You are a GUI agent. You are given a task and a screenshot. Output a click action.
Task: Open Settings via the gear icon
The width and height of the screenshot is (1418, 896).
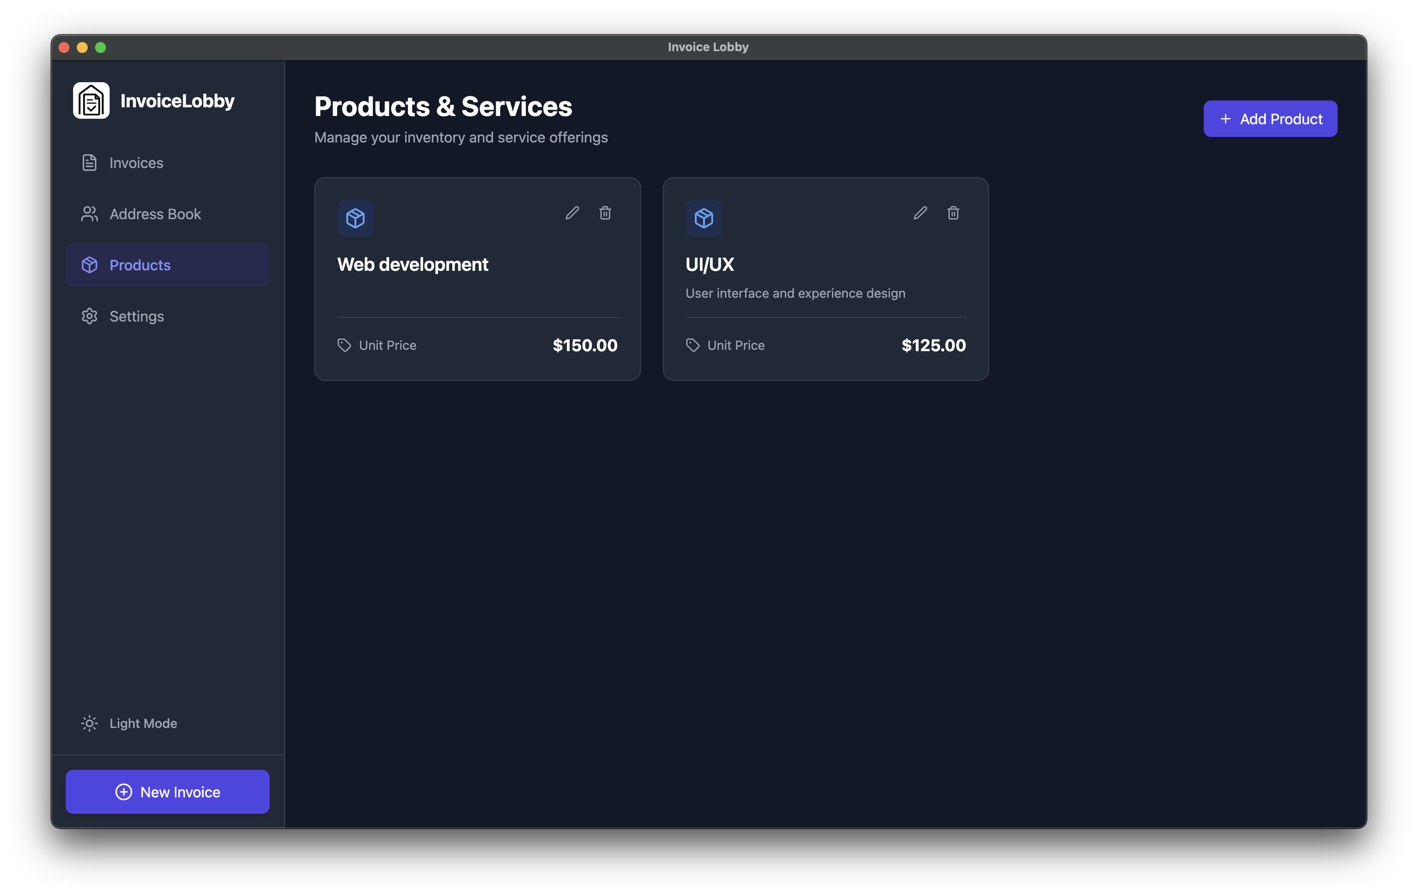(89, 316)
